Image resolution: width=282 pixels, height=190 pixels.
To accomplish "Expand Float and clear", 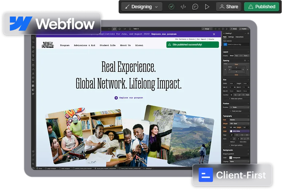I will pos(236,111).
